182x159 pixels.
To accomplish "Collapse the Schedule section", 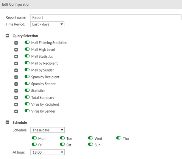I will pos(7,122).
